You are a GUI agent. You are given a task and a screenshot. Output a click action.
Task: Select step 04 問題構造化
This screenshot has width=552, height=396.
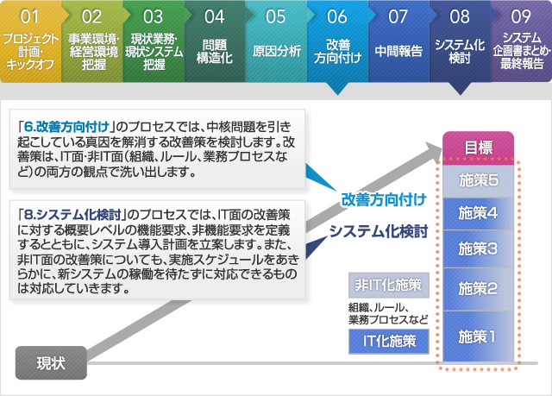[x=215, y=41]
